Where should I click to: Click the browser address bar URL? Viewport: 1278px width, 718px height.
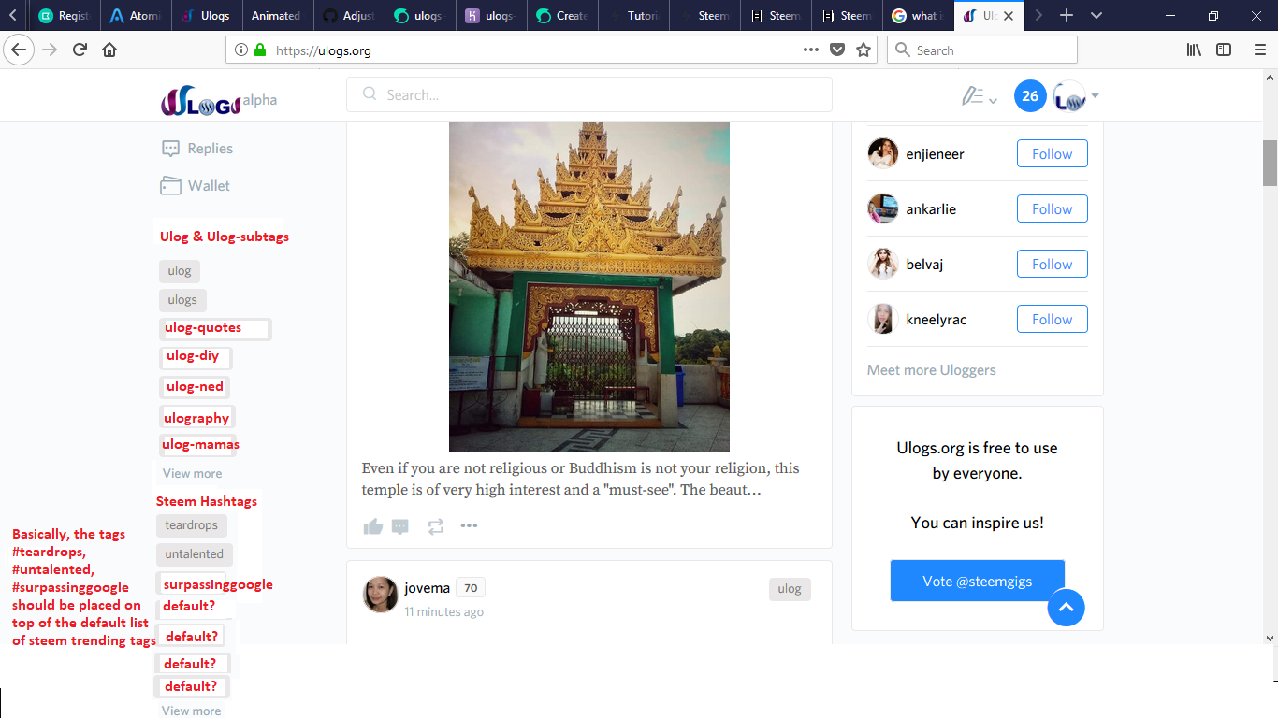pos(324,50)
